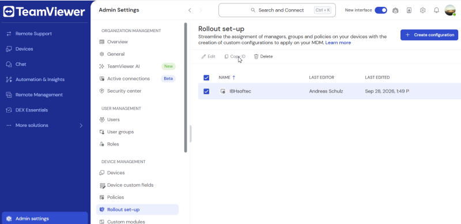The width and height of the screenshot is (461, 224).
Task: Sort by the NAME column
Action: click(x=227, y=78)
